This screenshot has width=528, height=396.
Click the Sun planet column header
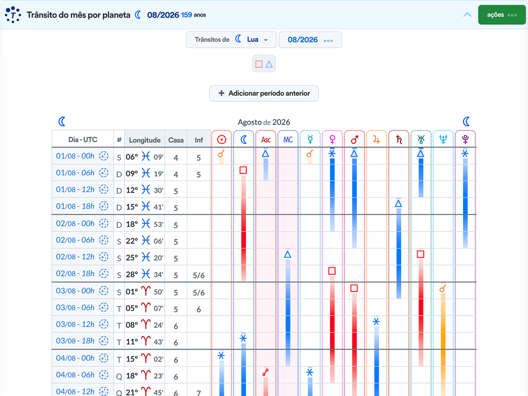pyautogui.click(x=222, y=139)
